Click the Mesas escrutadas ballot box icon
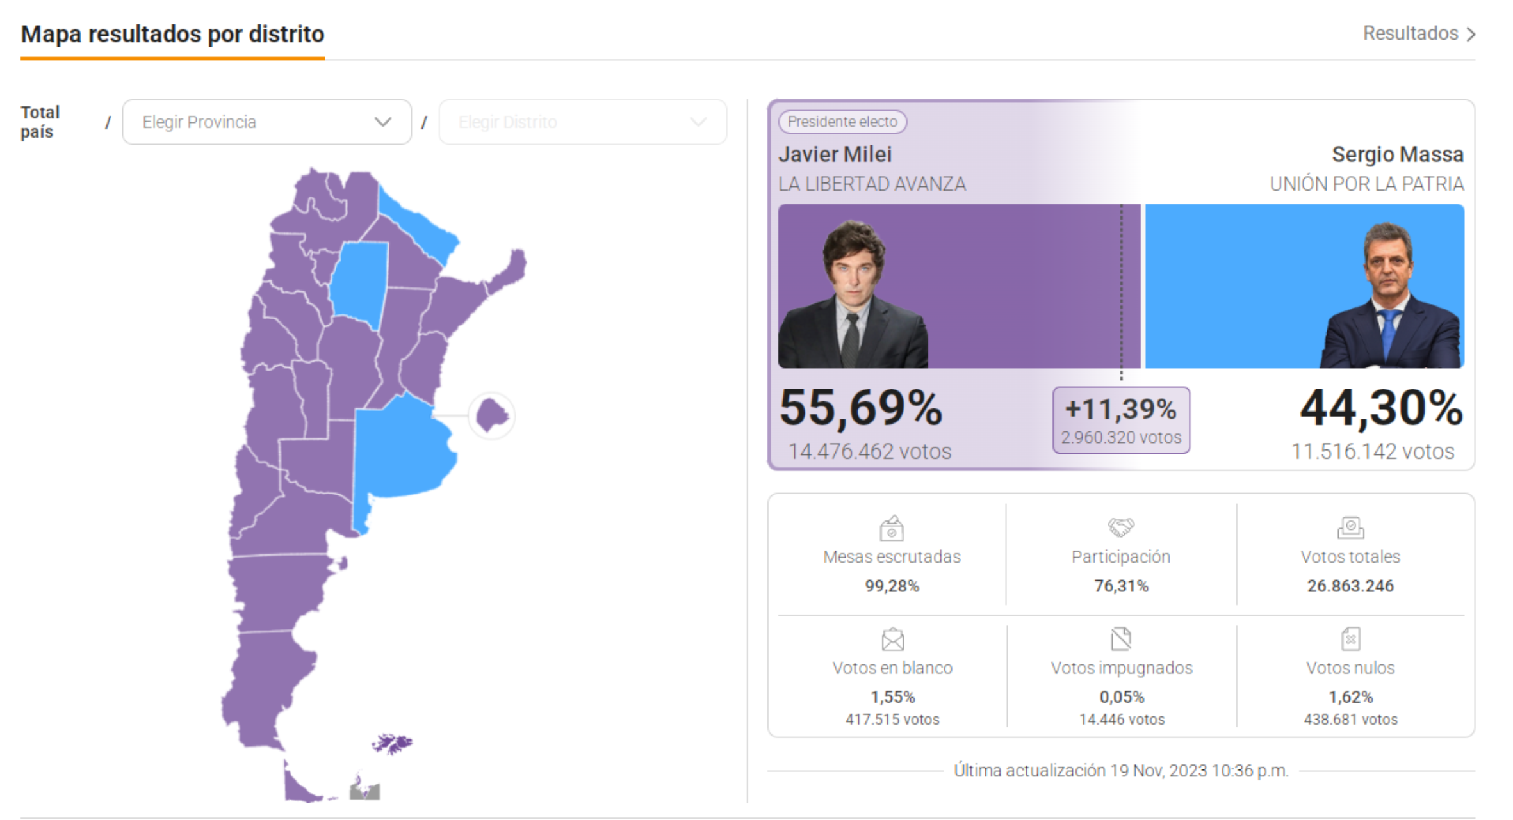 pos(892,529)
